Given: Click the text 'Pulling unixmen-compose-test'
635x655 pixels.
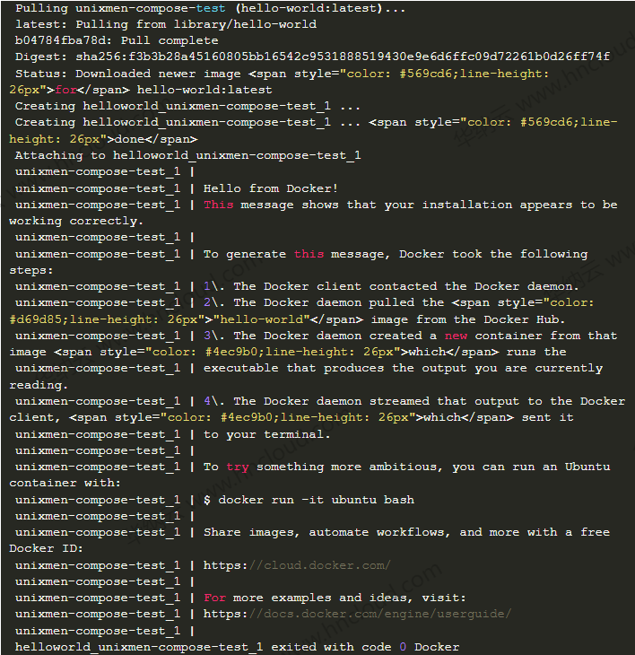Looking at the screenshot, I should (x=120, y=8).
